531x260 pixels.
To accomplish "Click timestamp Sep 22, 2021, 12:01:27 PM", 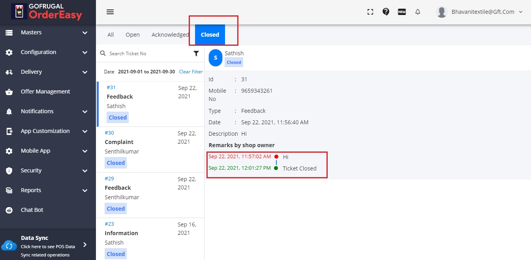I will click(x=240, y=168).
